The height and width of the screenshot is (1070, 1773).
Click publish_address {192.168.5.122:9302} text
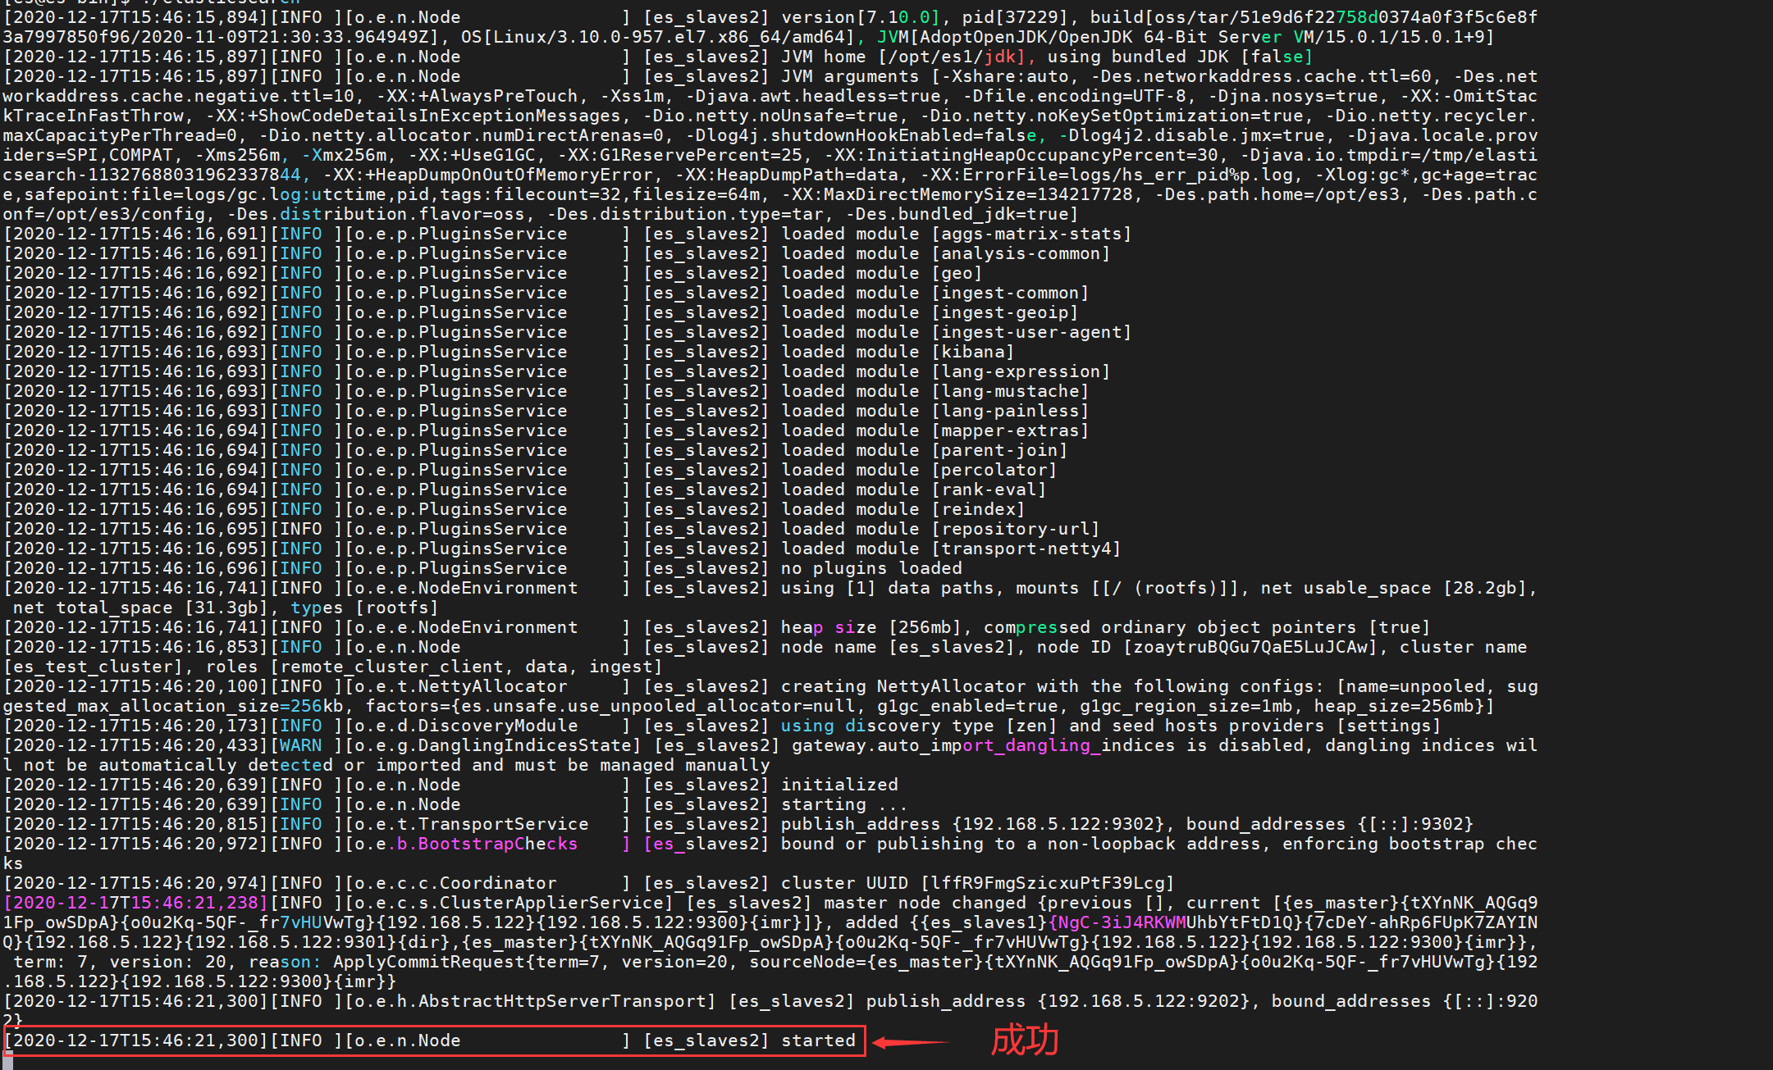972,824
